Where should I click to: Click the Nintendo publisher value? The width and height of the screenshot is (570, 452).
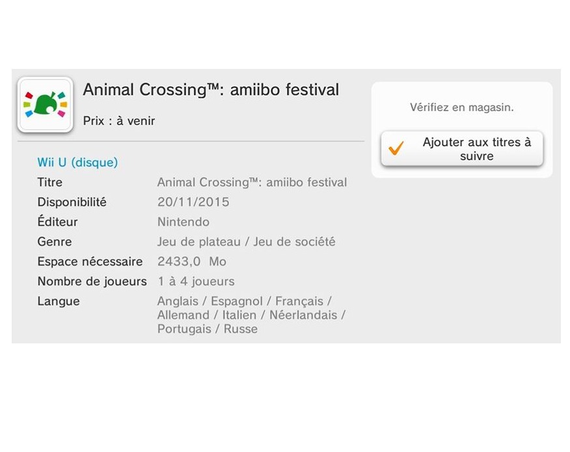[183, 222]
